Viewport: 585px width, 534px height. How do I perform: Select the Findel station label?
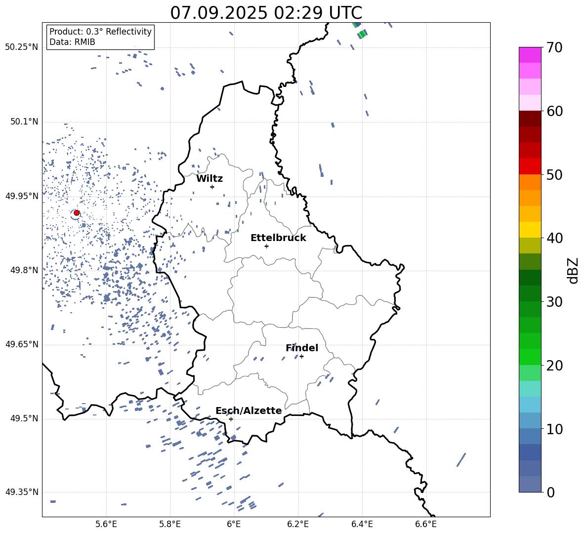tap(302, 348)
